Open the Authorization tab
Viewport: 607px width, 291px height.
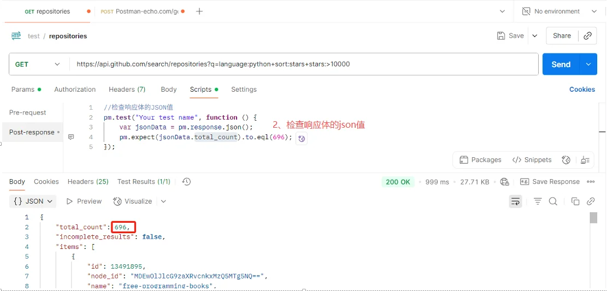pyautogui.click(x=75, y=90)
